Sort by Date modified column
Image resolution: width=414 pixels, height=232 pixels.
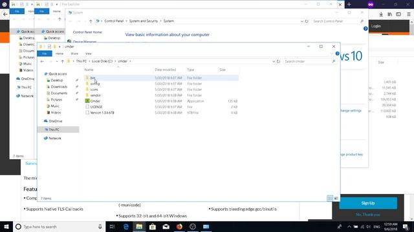click(166, 70)
